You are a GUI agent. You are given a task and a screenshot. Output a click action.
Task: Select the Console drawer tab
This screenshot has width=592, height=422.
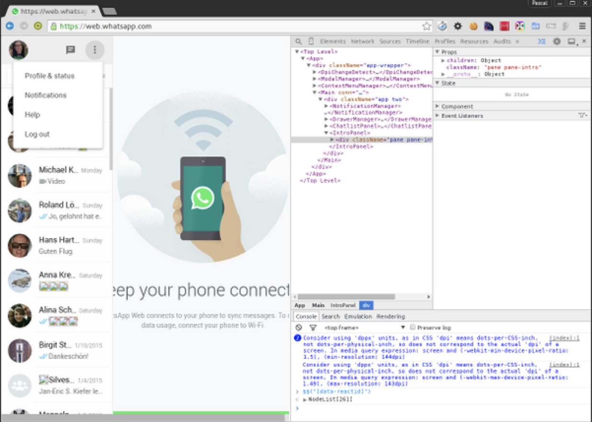[x=306, y=317]
